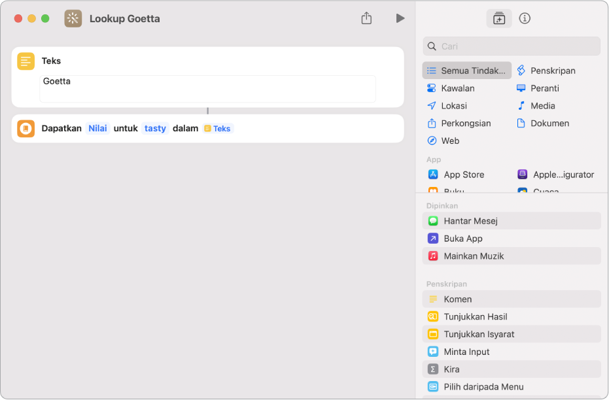Viewport: 609px width, 400px height.
Task: Choose the Media category
Action: [x=536, y=105]
